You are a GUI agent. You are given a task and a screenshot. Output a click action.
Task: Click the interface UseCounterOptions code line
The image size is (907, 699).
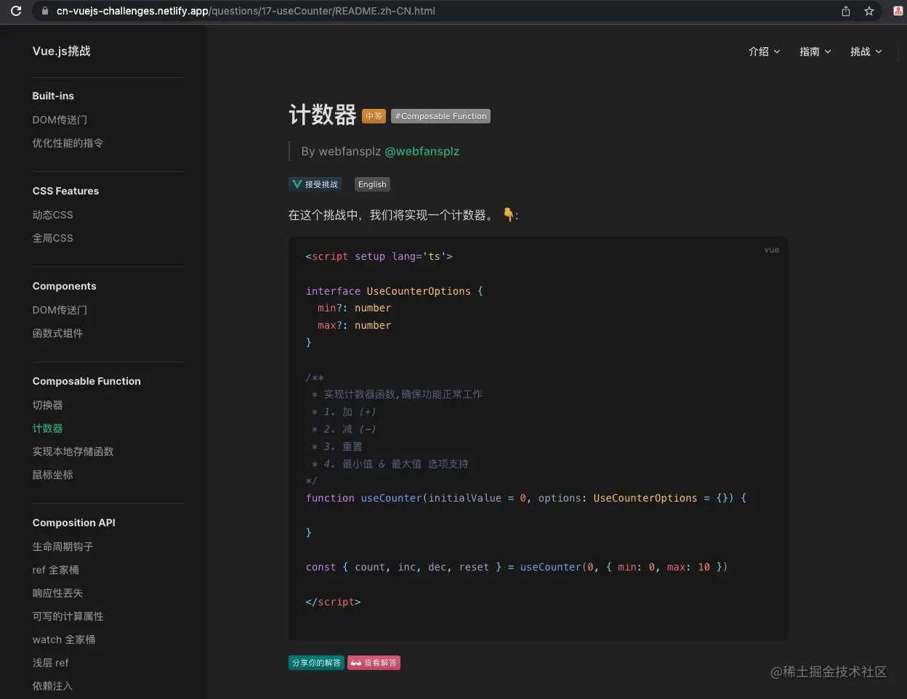[395, 291]
